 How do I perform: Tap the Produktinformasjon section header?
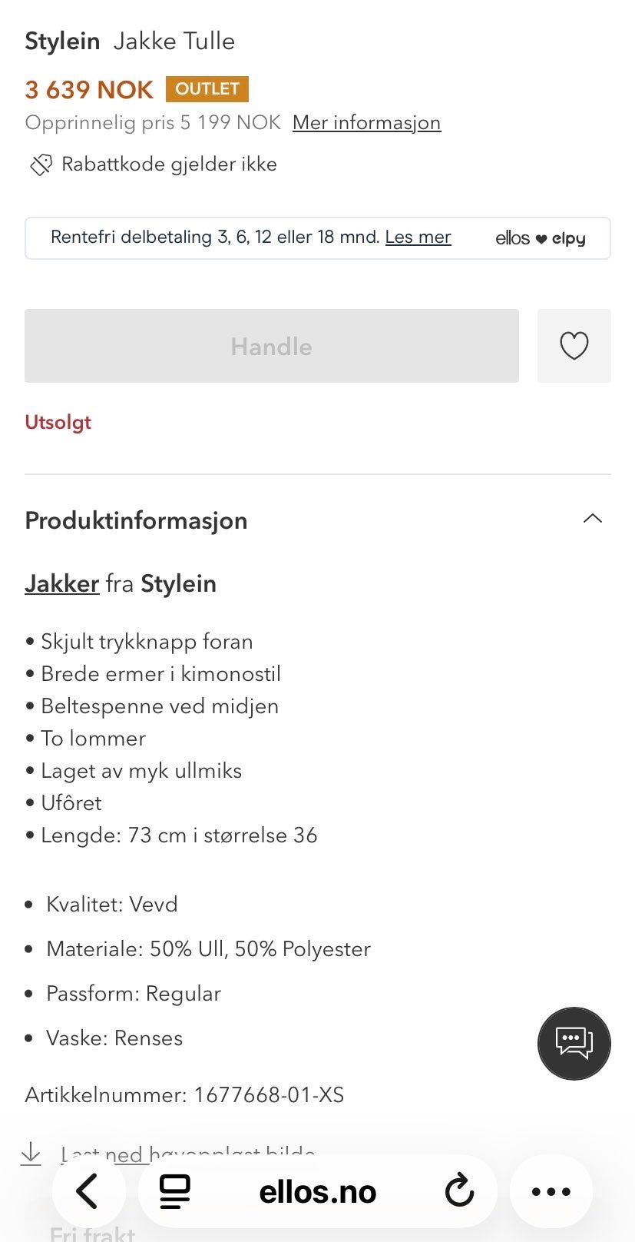point(136,520)
